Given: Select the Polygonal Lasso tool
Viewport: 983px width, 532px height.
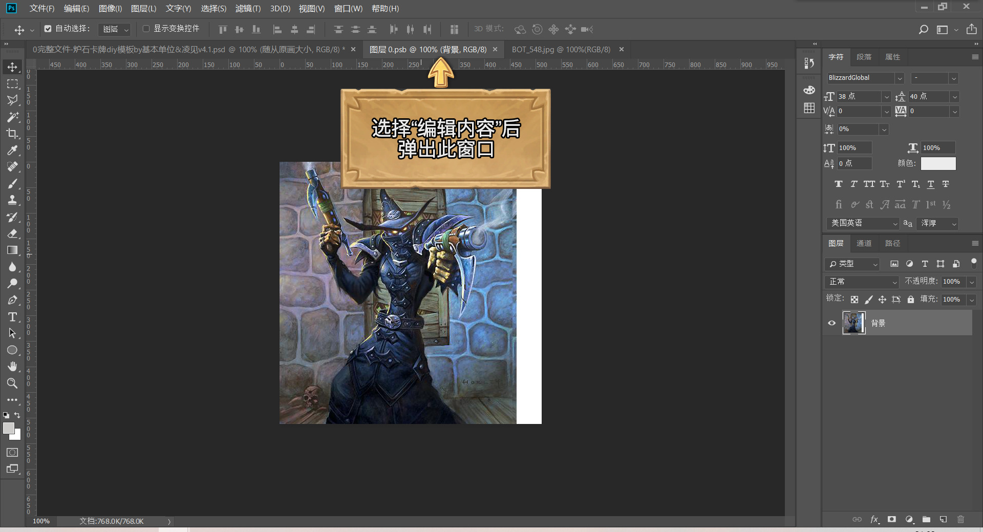Looking at the screenshot, I should click(x=12, y=100).
